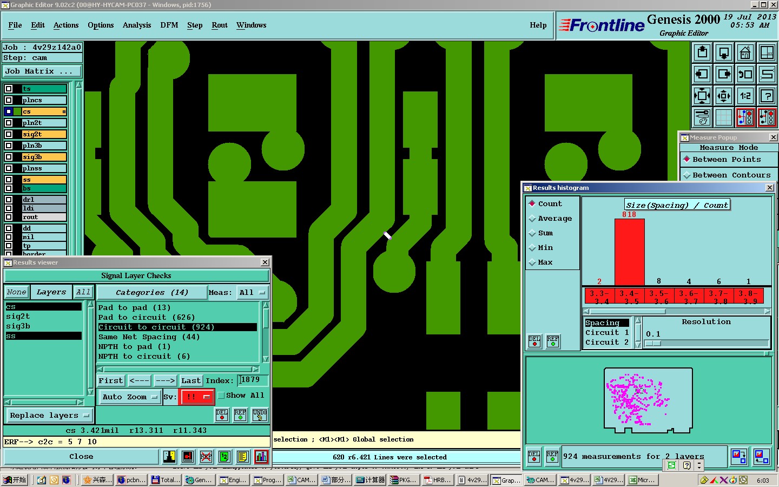The height and width of the screenshot is (487, 779).
Task: Click the histogram horizontal scrollbar
Action: [x=676, y=312]
